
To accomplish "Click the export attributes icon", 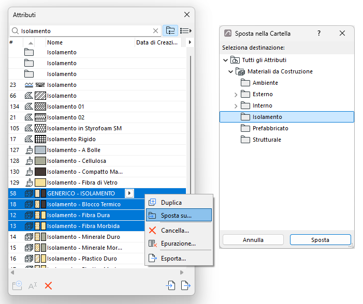I will tap(186, 285).
